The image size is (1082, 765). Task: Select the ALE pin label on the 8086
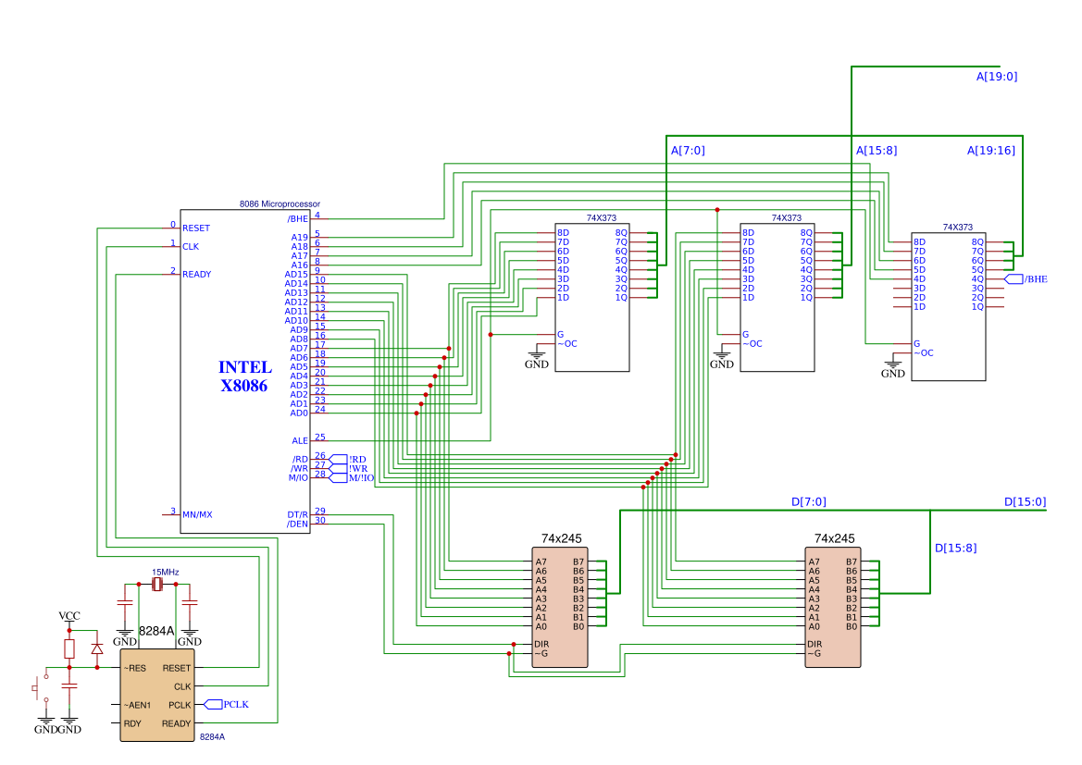point(300,441)
